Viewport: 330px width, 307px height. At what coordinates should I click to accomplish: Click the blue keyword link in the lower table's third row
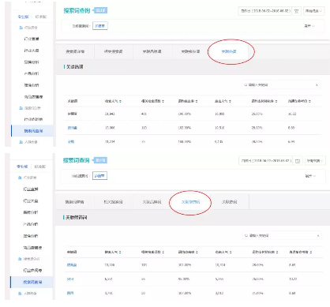tap(70, 293)
